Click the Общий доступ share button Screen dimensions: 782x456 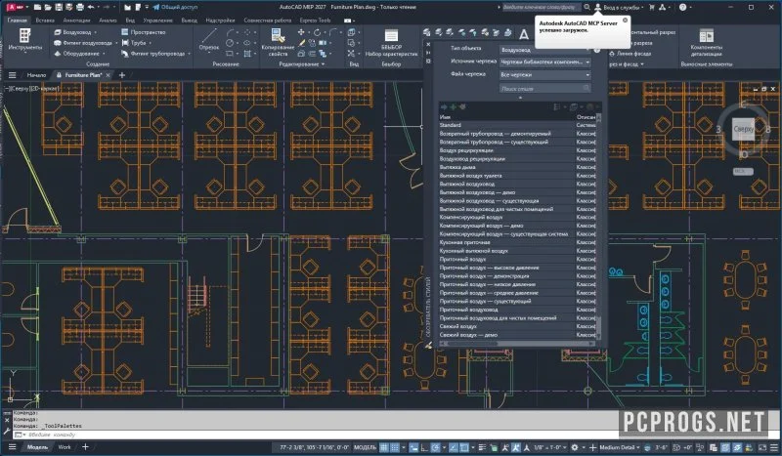click(x=175, y=7)
